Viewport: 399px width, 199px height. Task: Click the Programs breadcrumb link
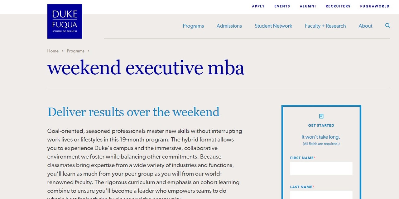coord(75,51)
